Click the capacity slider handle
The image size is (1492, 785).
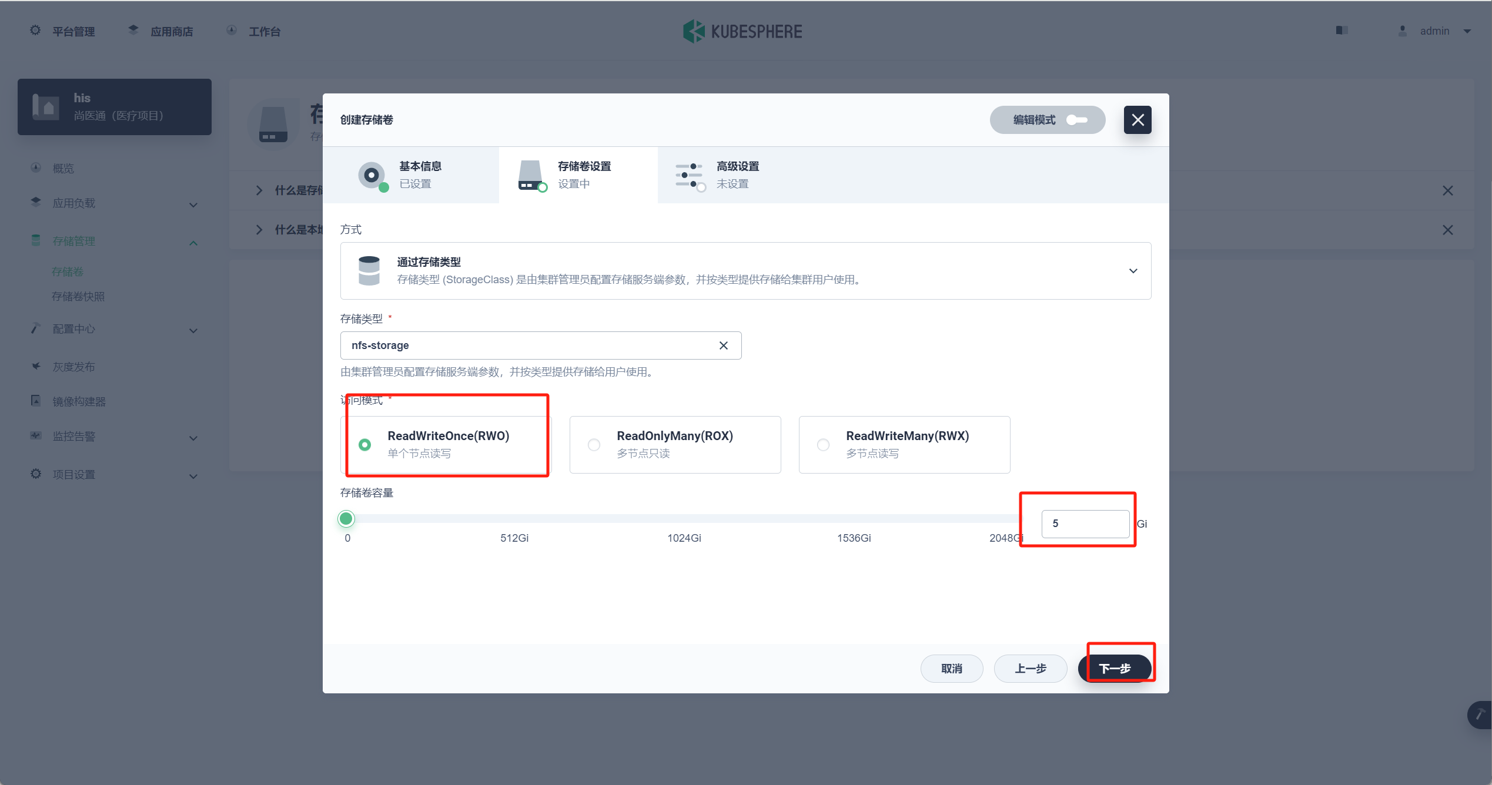click(346, 518)
